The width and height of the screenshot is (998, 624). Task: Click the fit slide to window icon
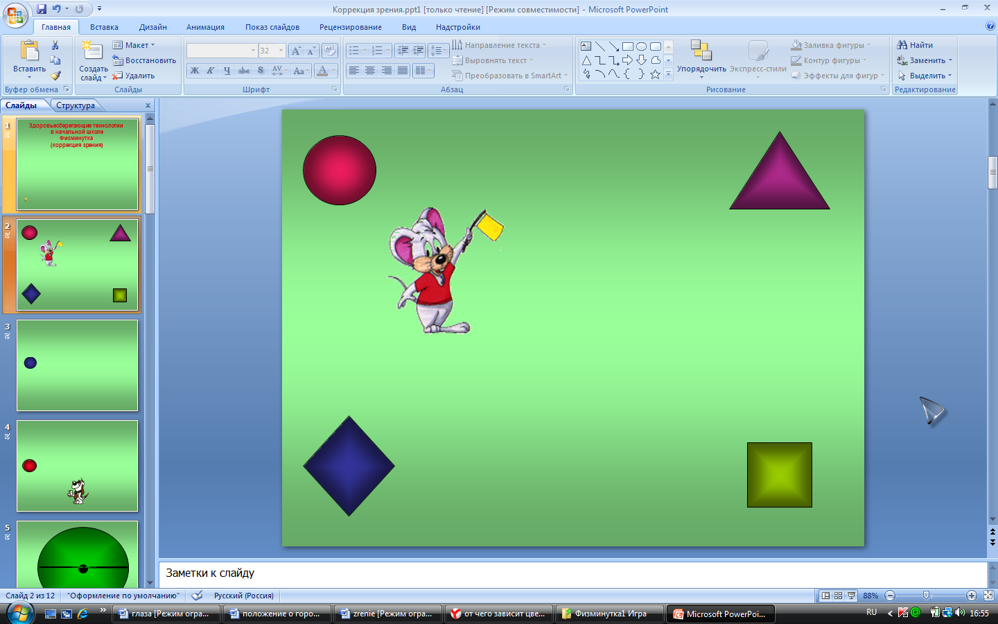tap(989, 596)
